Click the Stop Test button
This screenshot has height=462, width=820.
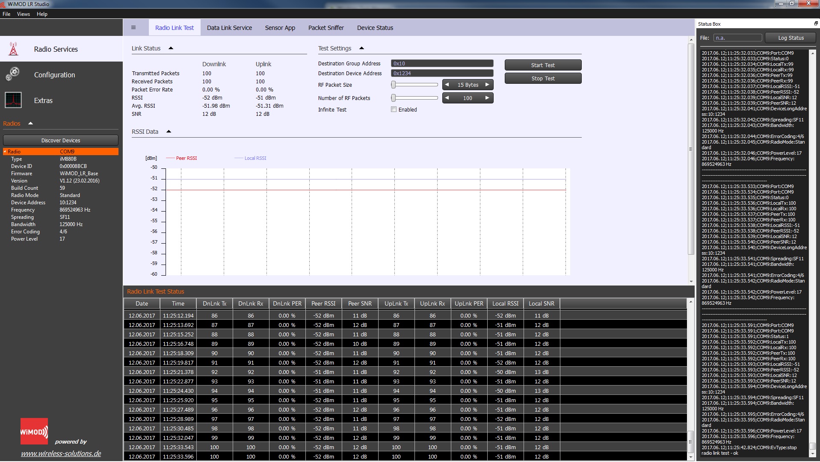(x=543, y=78)
